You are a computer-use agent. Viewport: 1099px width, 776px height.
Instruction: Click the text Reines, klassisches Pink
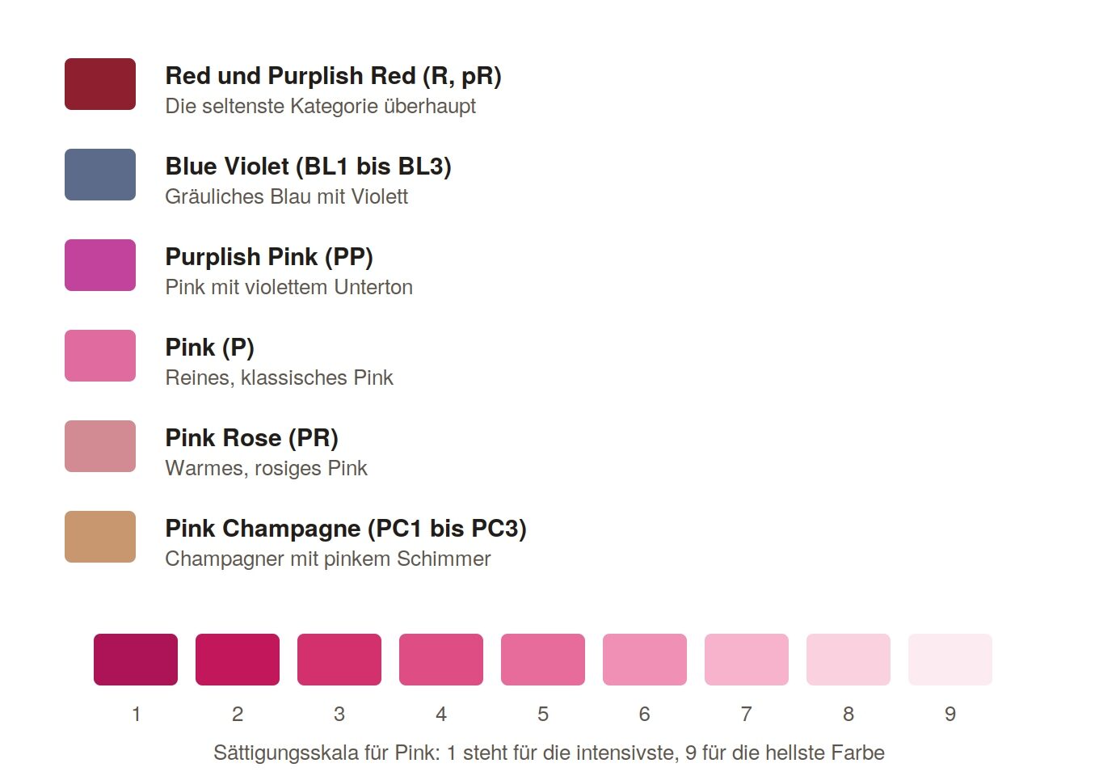(280, 377)
